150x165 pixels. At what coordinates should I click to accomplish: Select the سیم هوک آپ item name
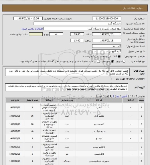pos(99,131)
